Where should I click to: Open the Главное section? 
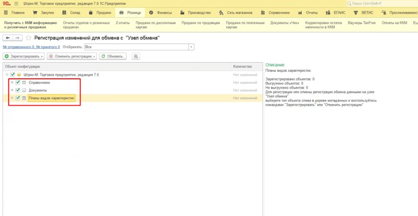(14, 13)
